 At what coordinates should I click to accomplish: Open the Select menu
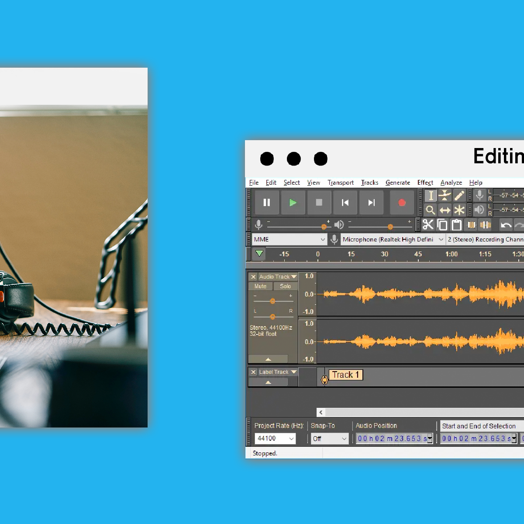[x=292, y=183]
